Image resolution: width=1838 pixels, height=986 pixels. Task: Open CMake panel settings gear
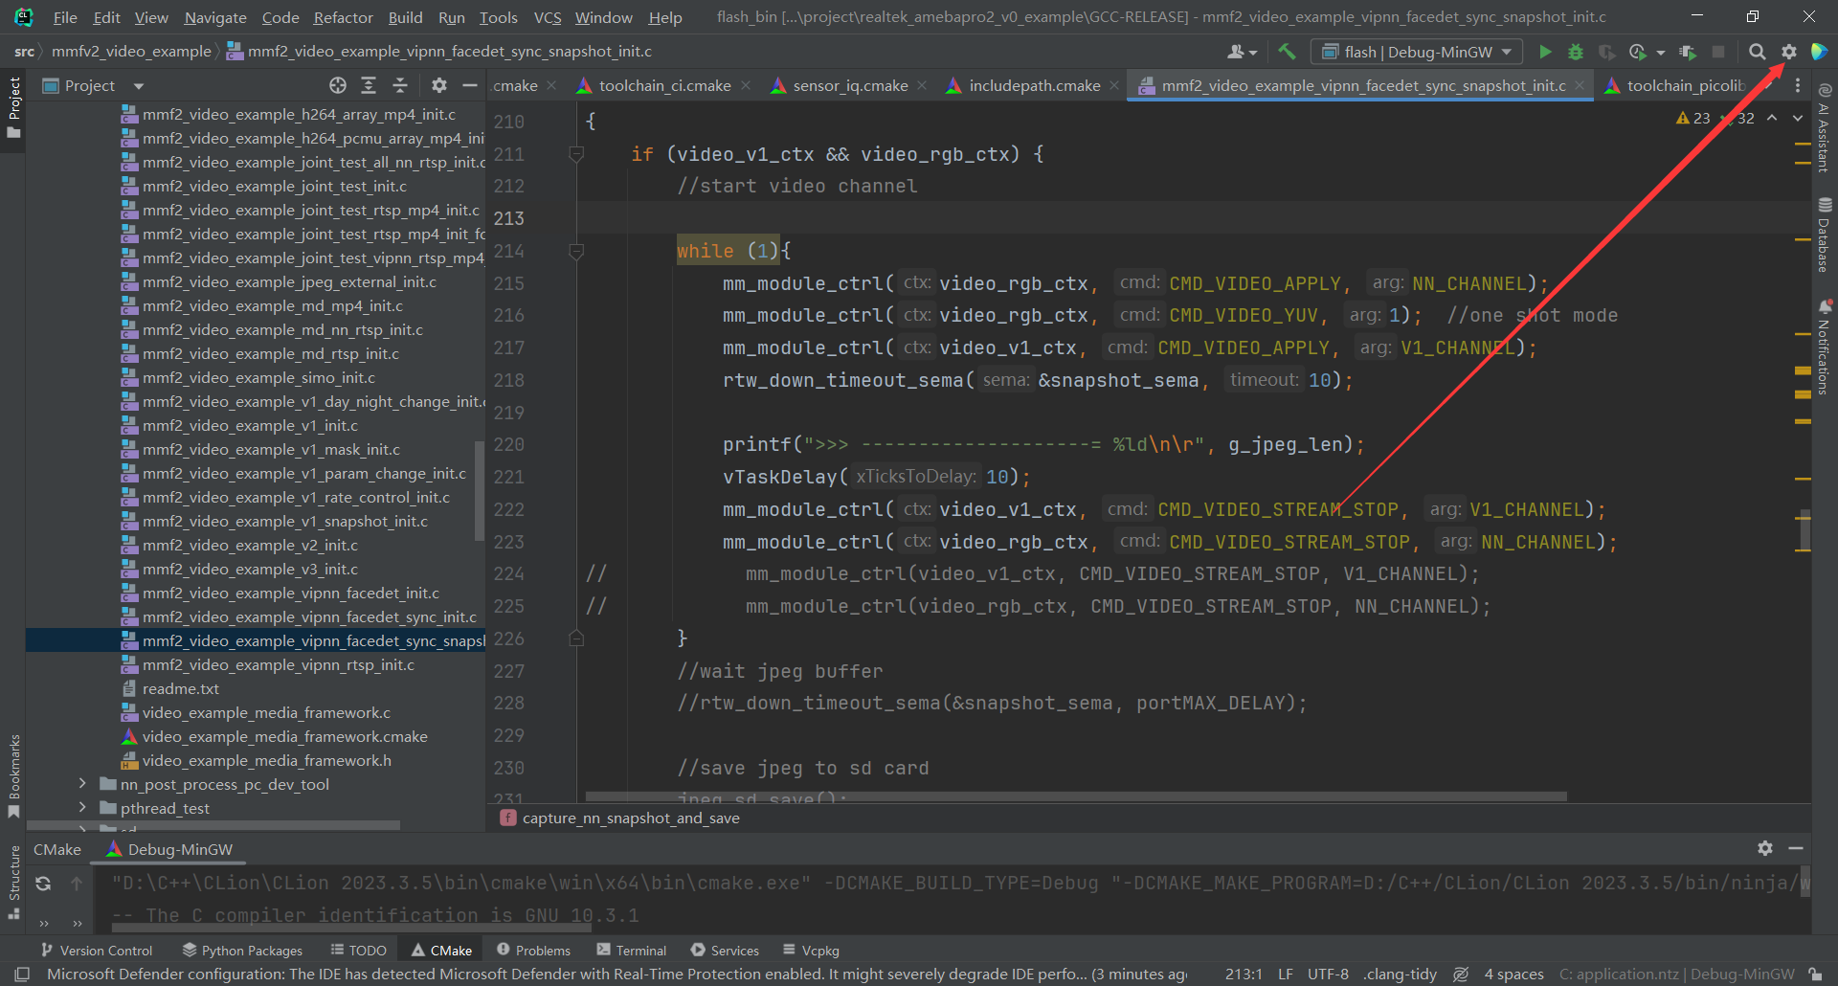pyautogui.click(x=1765, y=848)
